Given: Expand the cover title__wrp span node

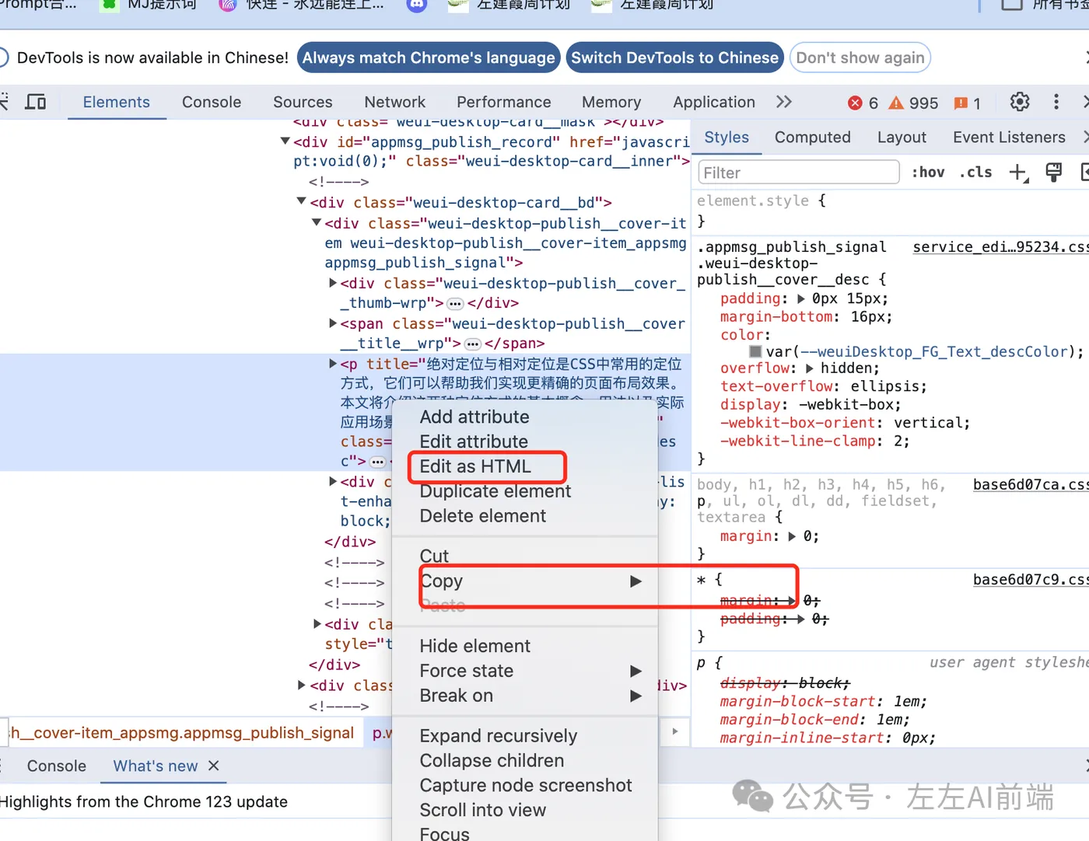Looking at the screenshot, I should pyautogui.click(x=333, y=323).
